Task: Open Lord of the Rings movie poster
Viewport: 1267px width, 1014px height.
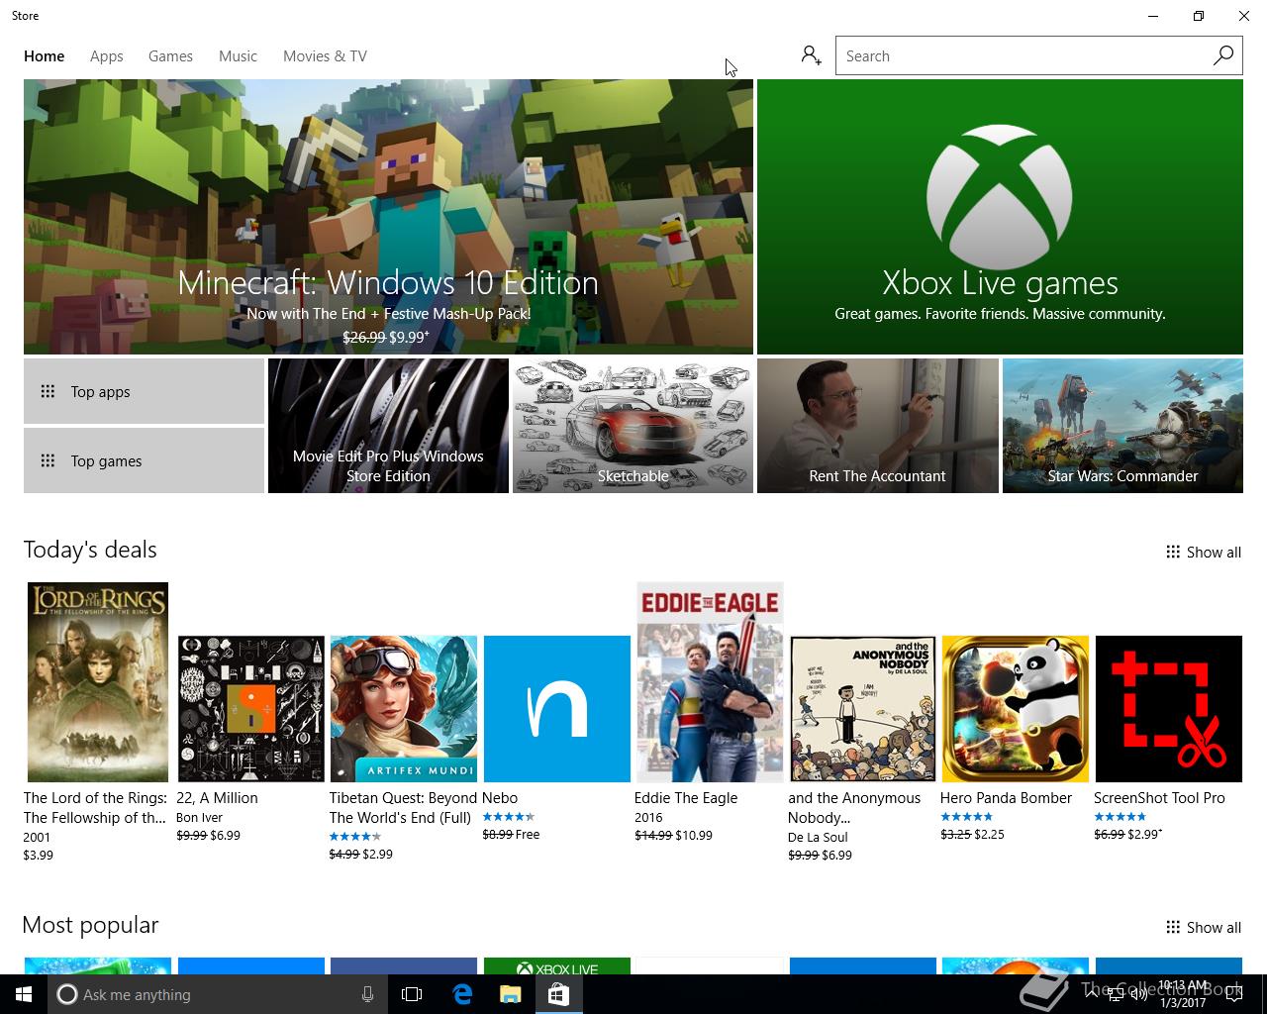Action: 98,682
